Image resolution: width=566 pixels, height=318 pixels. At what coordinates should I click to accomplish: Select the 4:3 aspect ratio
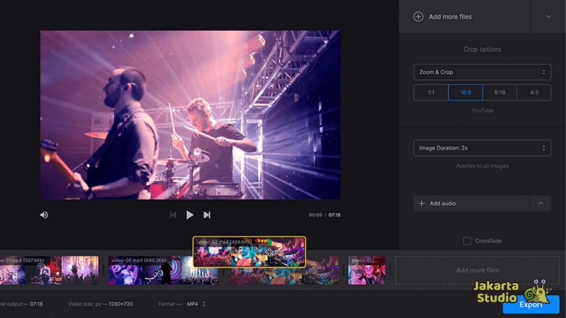(x=534, y=93)
